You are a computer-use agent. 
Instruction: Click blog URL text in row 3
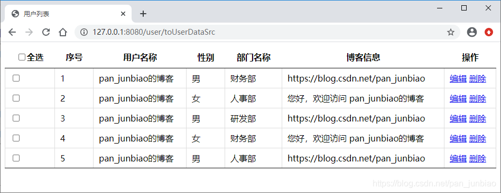tap(356, 119)
